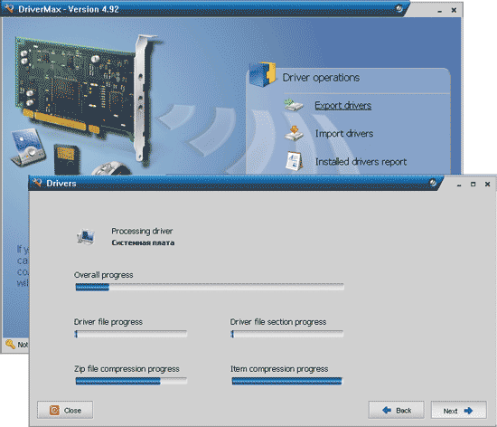Click the media player device image
Image resolution: width=497 pixels, height=427 pixels.
tap(28, 147)
